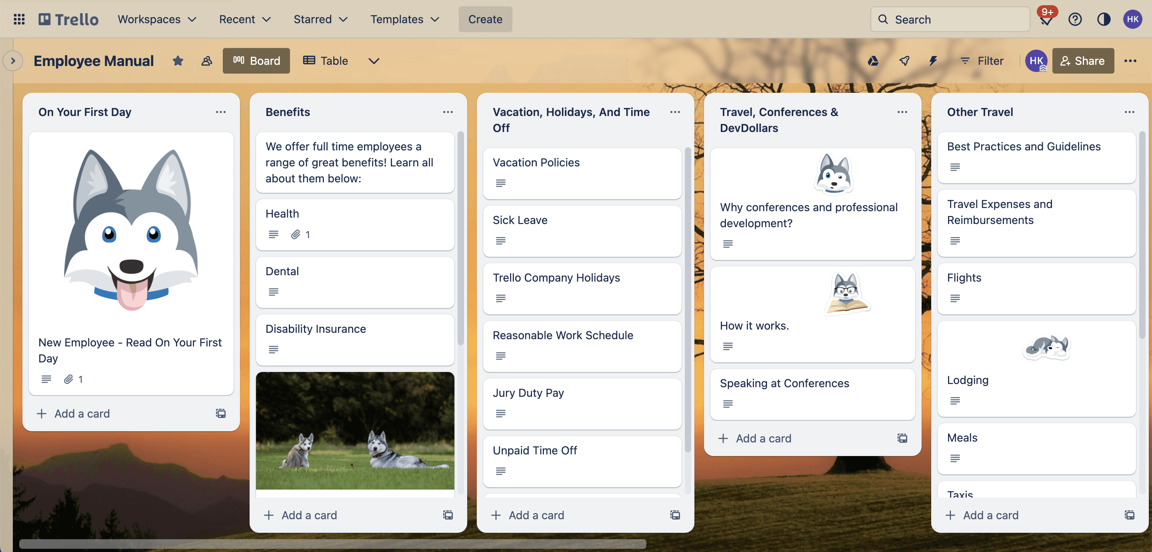Click the automation lightning bolt icon
Image resolution: width=1152 pixels, height=552 pixels.
[933, 61]
